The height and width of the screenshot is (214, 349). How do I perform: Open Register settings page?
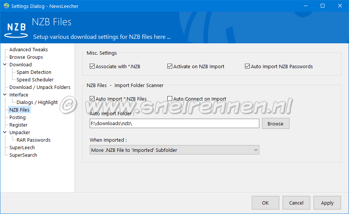(18, 125)
